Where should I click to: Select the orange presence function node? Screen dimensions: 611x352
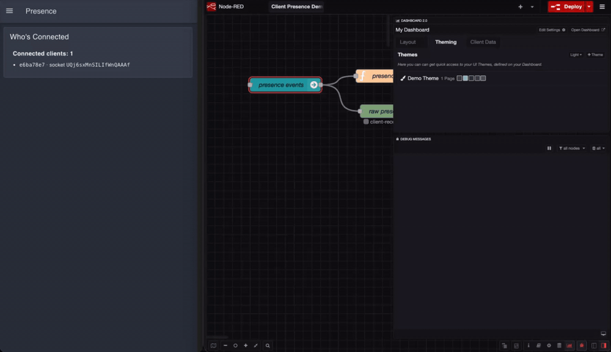(375, 76)
